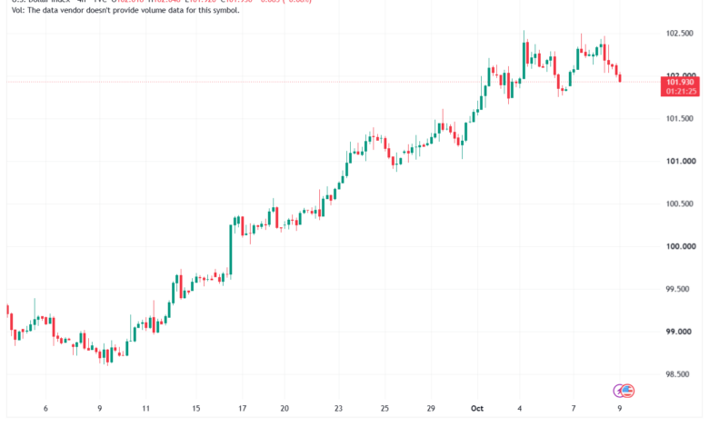709x427 pixels.
Task: Click the 100.500 price axis label
Action: click(x=679, y=204)
